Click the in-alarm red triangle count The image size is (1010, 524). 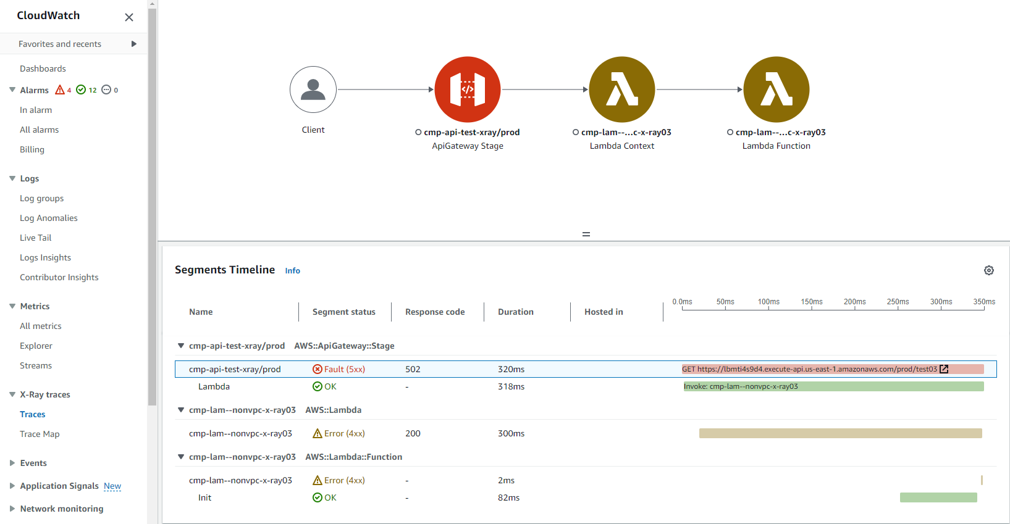pyautogui.click(x=63, y=90)
